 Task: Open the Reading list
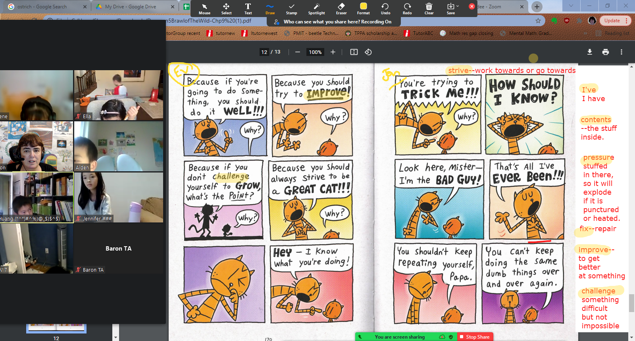[x=613, y=33]
